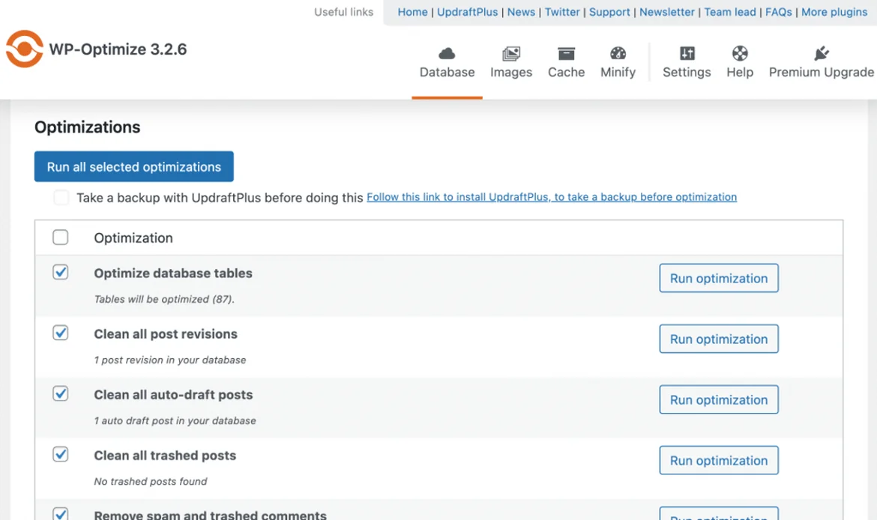Click 'No trashed posts found' text
Viewport: 877px width, 520px height.
coord(151,482)
